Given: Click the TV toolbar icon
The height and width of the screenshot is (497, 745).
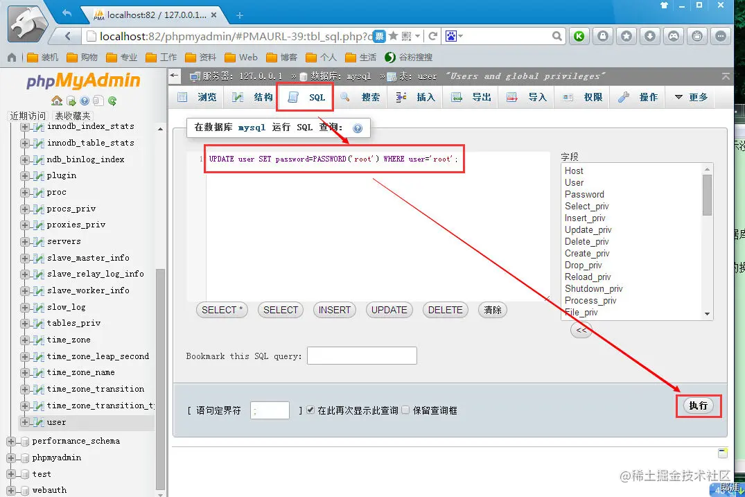Looking at the screenshot, I should 697,36.
